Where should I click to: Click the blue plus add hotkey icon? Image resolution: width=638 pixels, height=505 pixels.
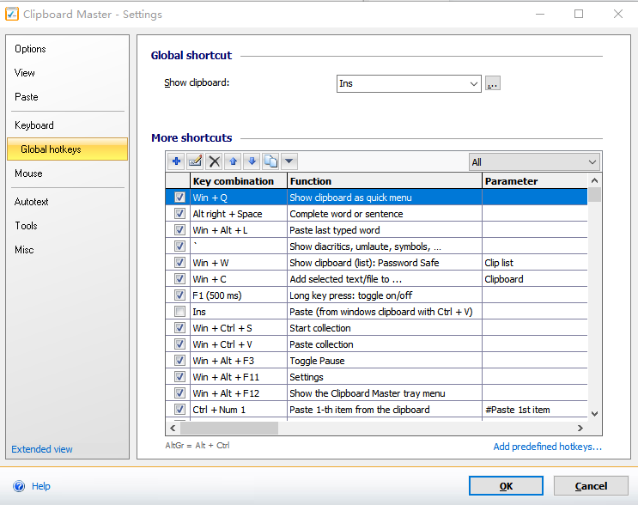[x=177, y=161]
